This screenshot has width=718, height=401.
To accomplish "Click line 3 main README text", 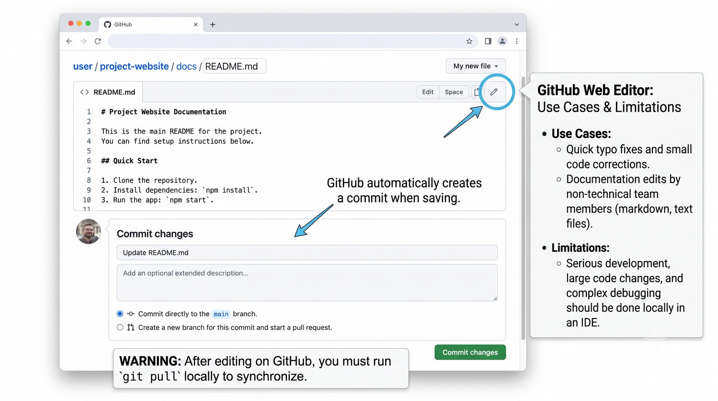I will pos(181,131).
